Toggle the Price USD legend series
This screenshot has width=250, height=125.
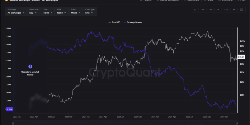pos(114,22)
